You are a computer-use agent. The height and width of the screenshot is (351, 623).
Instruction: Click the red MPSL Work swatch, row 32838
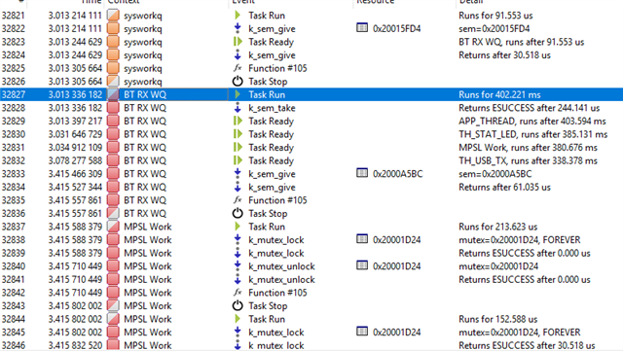click(x=113, y=240)
